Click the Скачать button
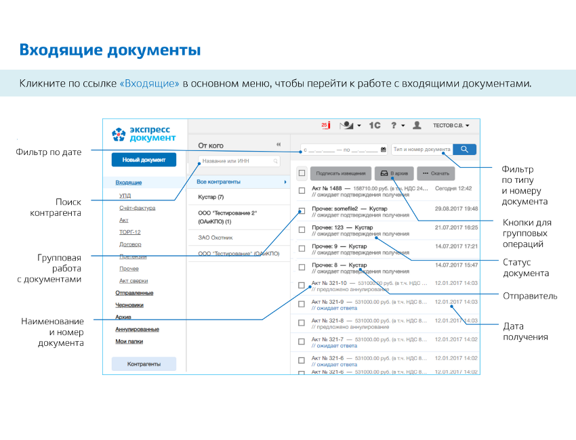Image resolution: width=576 pixels, height=440 pixels. coord(436,173)
